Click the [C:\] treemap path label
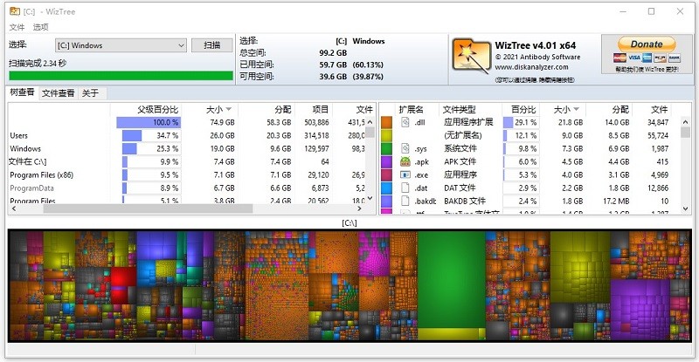The image size is (699, 362). click(x=349, y=222)
